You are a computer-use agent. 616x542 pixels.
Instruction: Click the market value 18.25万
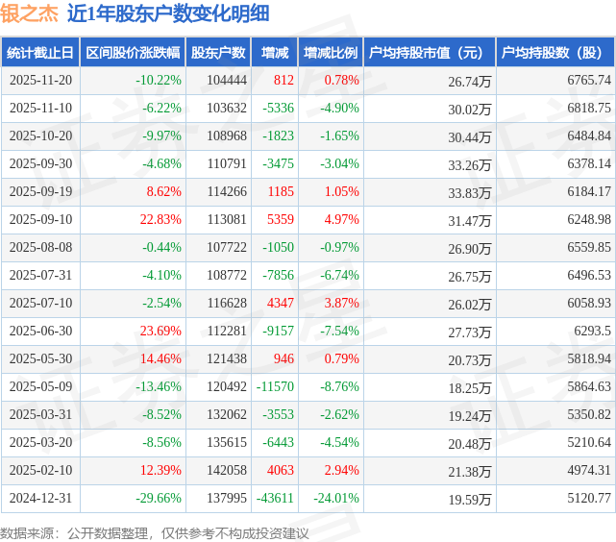click(470, 388)
